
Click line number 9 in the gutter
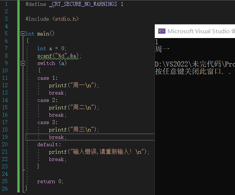(6, 63)
